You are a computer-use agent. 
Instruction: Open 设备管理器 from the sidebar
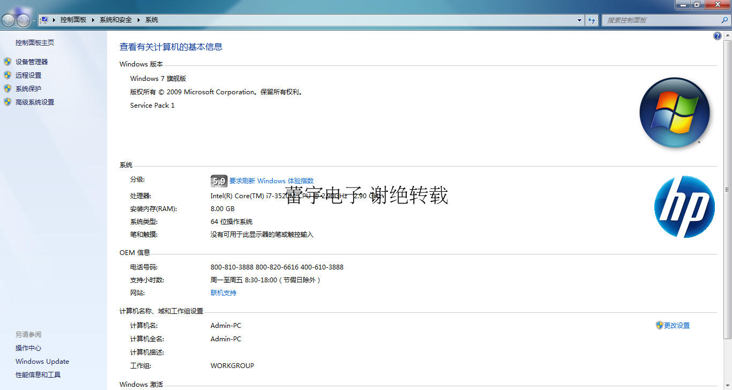click(32, 62)
